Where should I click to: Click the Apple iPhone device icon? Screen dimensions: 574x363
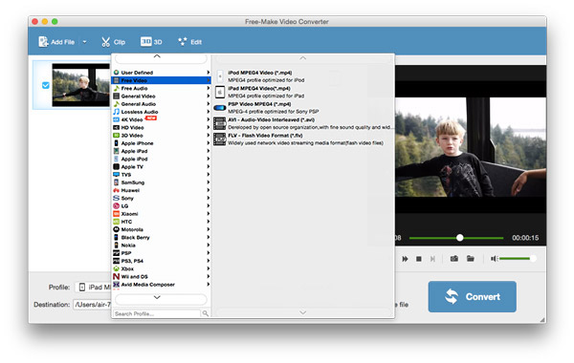[x=116, y=143]
